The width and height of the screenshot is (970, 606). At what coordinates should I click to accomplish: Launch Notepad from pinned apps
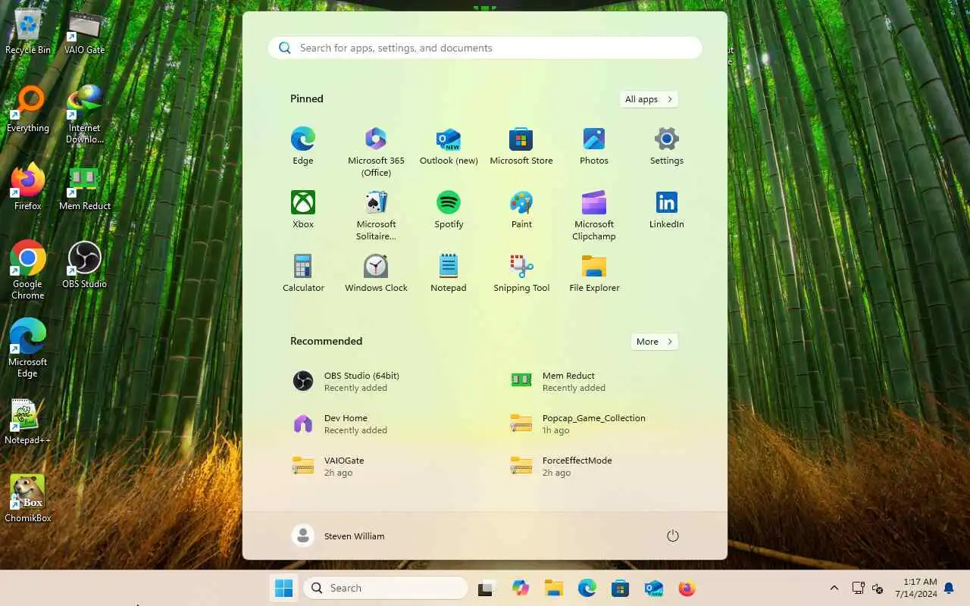(449, 273)
